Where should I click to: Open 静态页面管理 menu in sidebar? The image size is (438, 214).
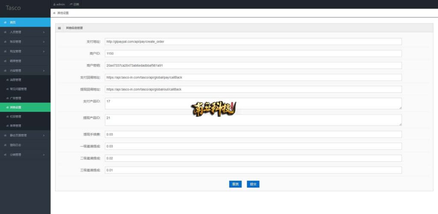click(25, 135)
